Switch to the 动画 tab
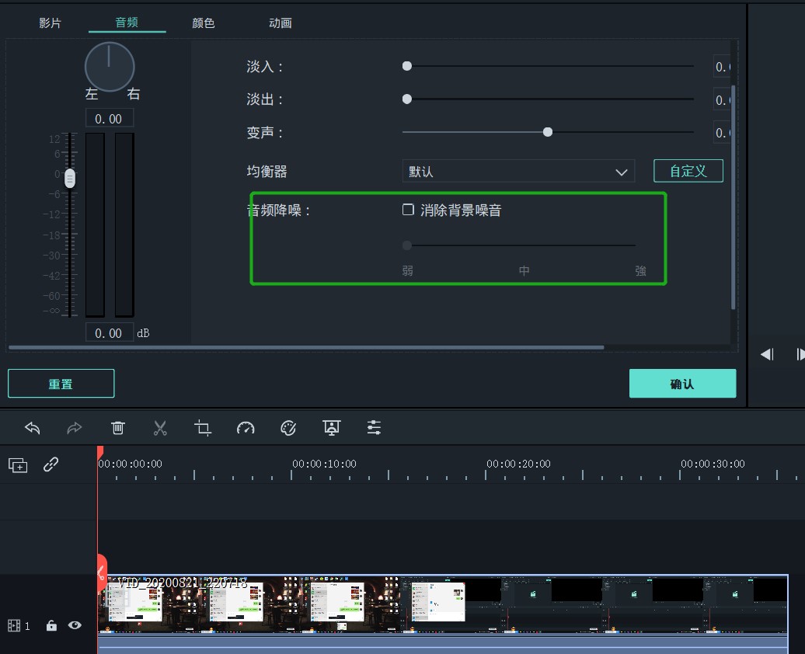This screenshot has height=654, width=805. (281, 23)
